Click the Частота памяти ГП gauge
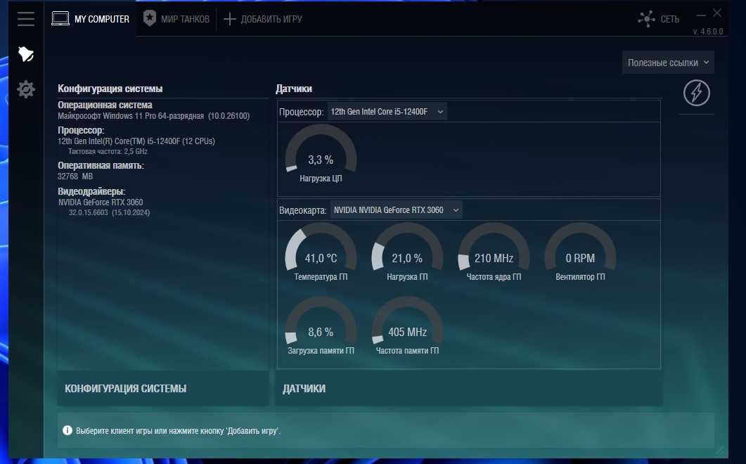Screen dimensions: 746x464 [407, 326]
